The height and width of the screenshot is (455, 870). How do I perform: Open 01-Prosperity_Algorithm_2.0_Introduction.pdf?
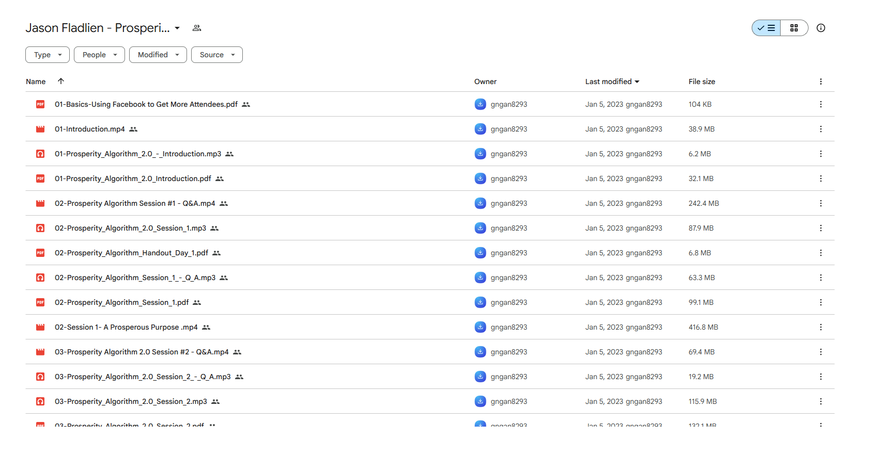(133, 178)
